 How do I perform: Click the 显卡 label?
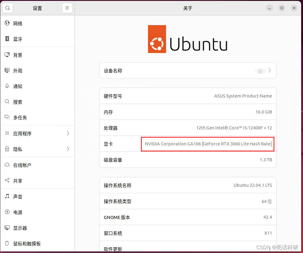pyautogui.click(x=108, y=144)
